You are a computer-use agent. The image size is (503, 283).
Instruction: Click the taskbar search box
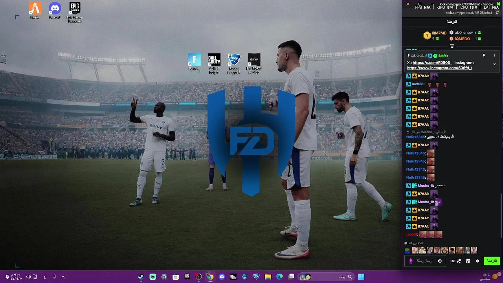tap(326, 277)
